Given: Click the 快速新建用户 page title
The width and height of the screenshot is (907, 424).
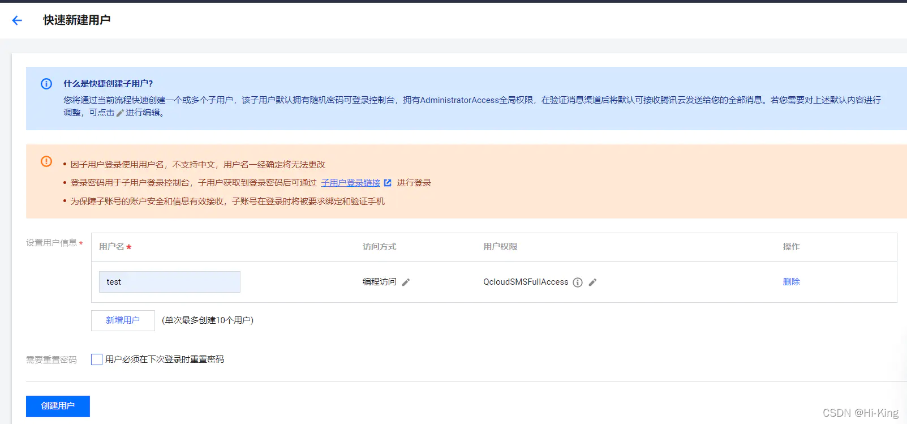Looking at the screenshot, I should coord(77,20).
